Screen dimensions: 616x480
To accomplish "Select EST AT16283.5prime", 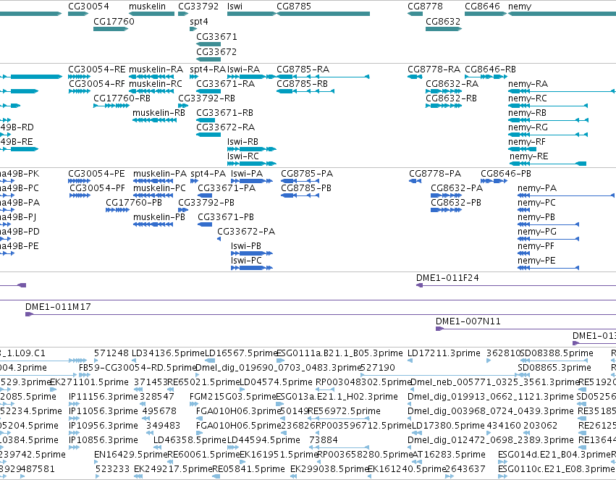I will [x=449, y=455].
